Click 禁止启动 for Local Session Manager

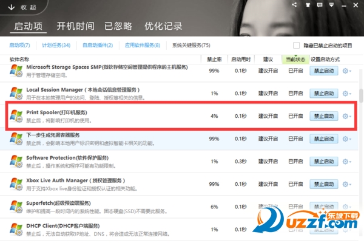click(x=324, y=94)
